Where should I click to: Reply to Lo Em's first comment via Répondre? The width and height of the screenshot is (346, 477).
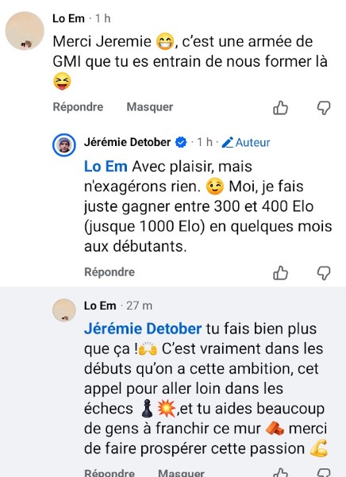click(x=78, y=107)
